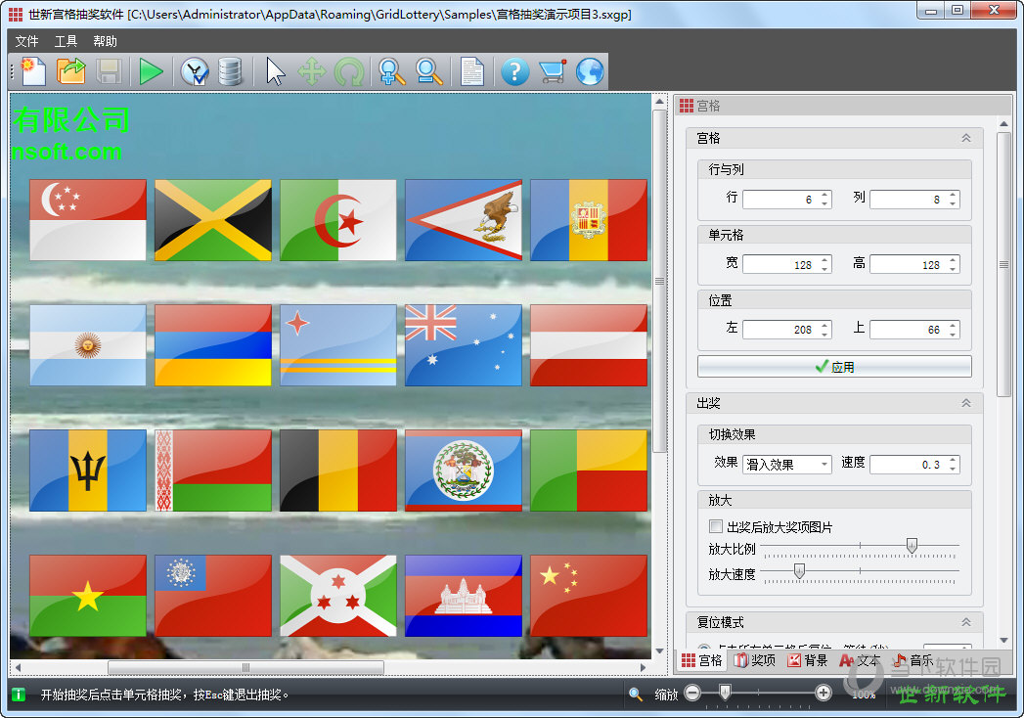Screen dimensions: 1024x718
Task: Click the clock with checkmark icon
Action: [194, 71]
